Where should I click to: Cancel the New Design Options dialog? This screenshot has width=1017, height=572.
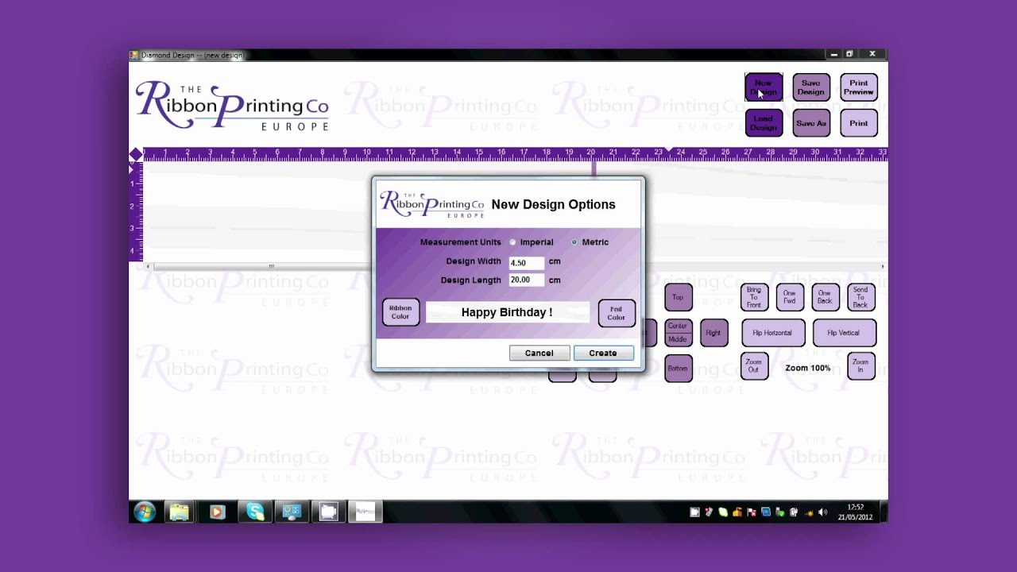pyautogui.click(x=539, y=353)
